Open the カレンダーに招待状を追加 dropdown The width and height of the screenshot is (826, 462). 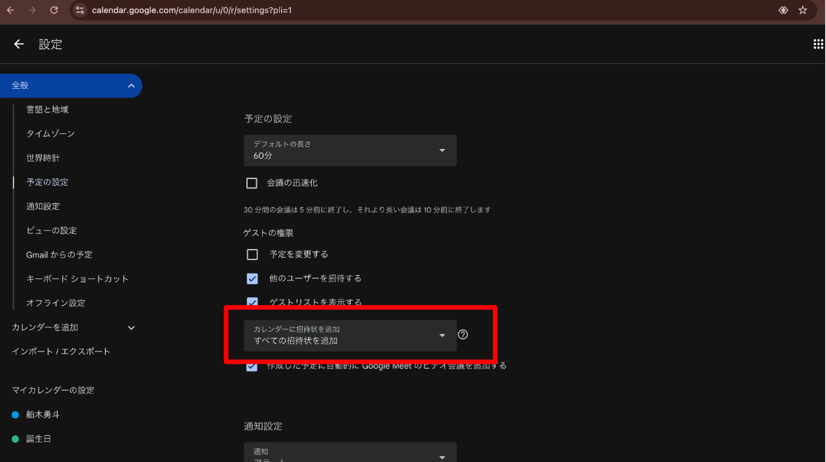[350, 335]
